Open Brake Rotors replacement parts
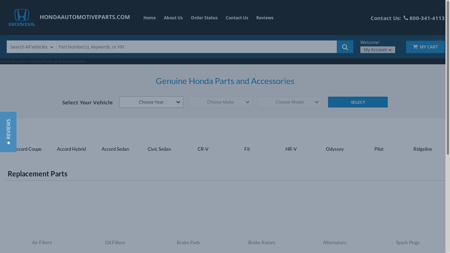450x253 pixels. (262, 242)
